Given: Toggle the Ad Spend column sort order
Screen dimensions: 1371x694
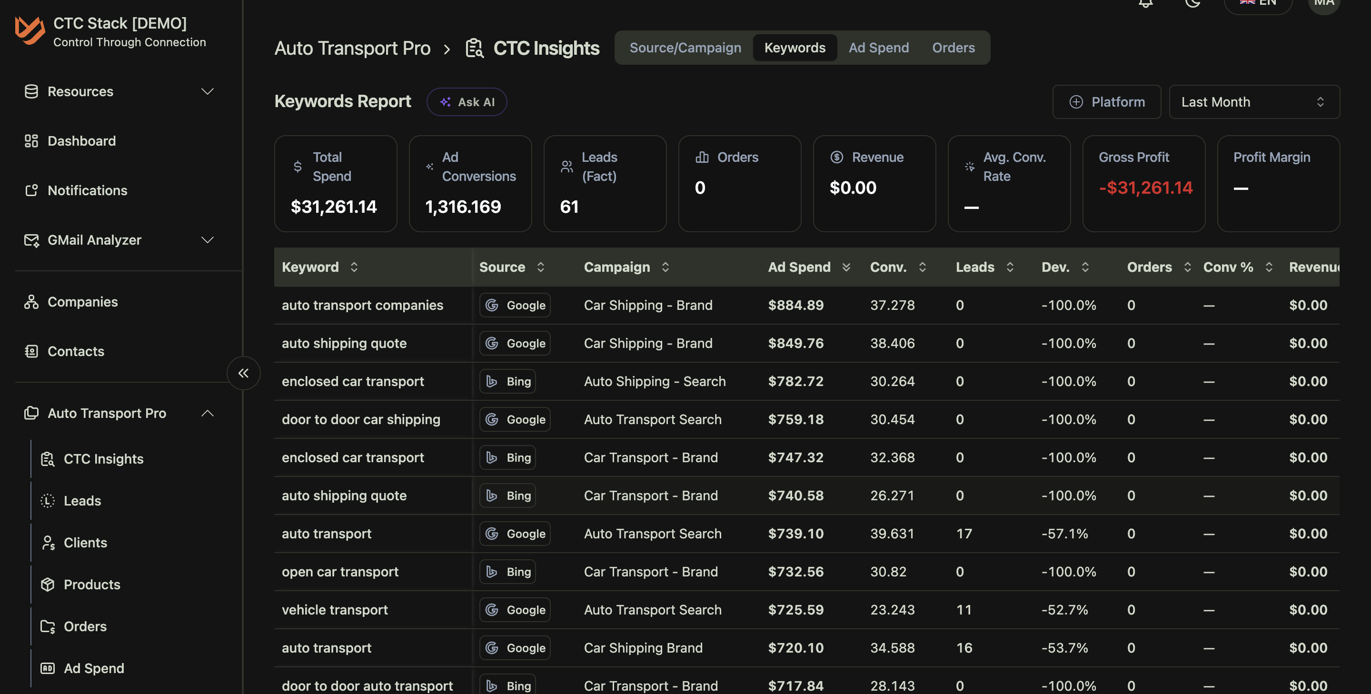Looking at the screenshot, I should (847, 267).
